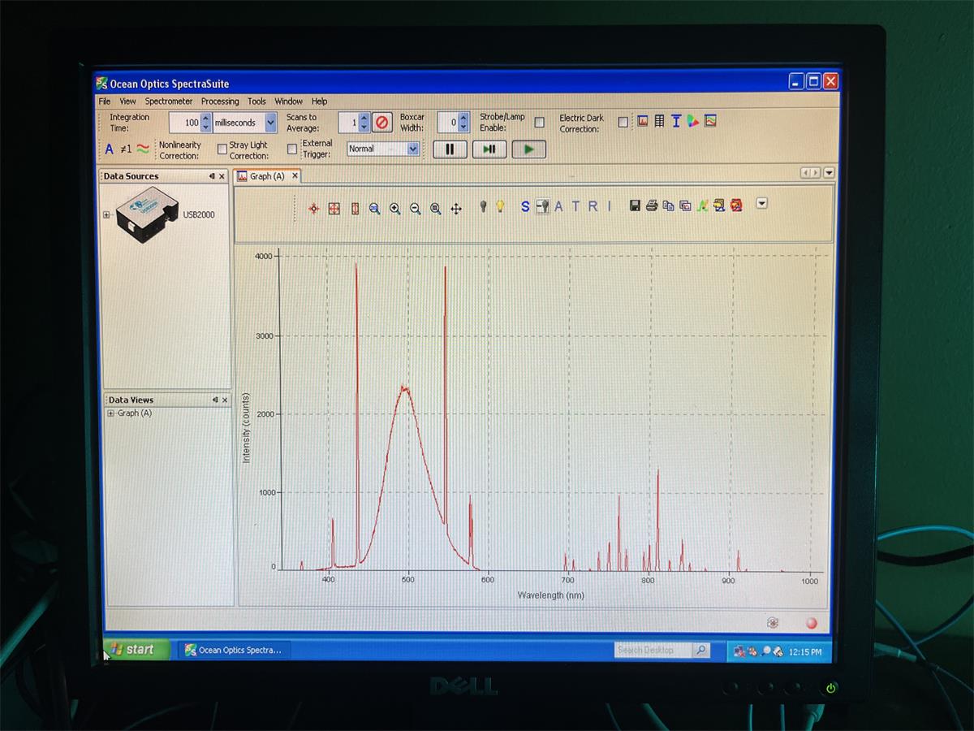Screen dimensions: 974x731
Task: Print the graph with printer icon
Action: tap(651, 205)
